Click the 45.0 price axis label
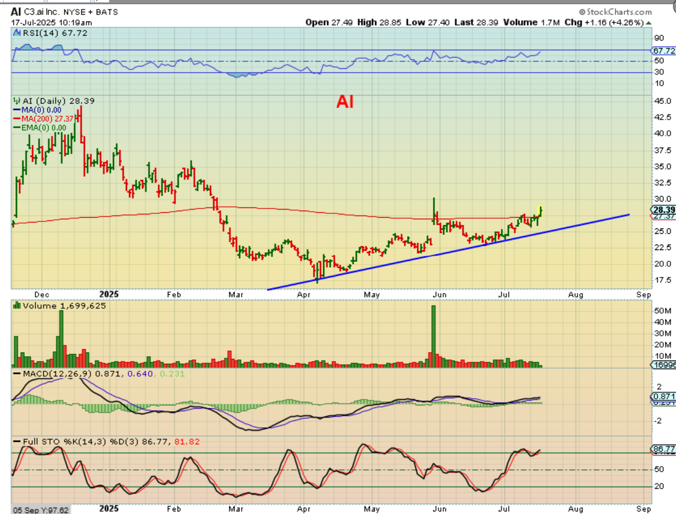Image resolution: width=676 pixels, height=514 pixels. point(663,101)
